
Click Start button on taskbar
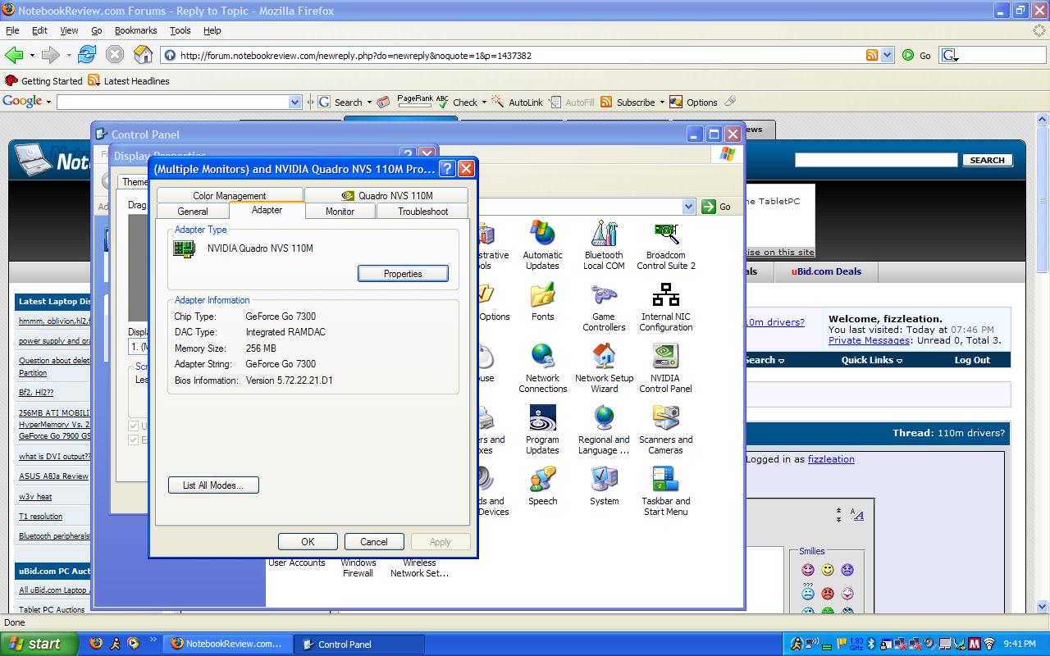(39, 644)
